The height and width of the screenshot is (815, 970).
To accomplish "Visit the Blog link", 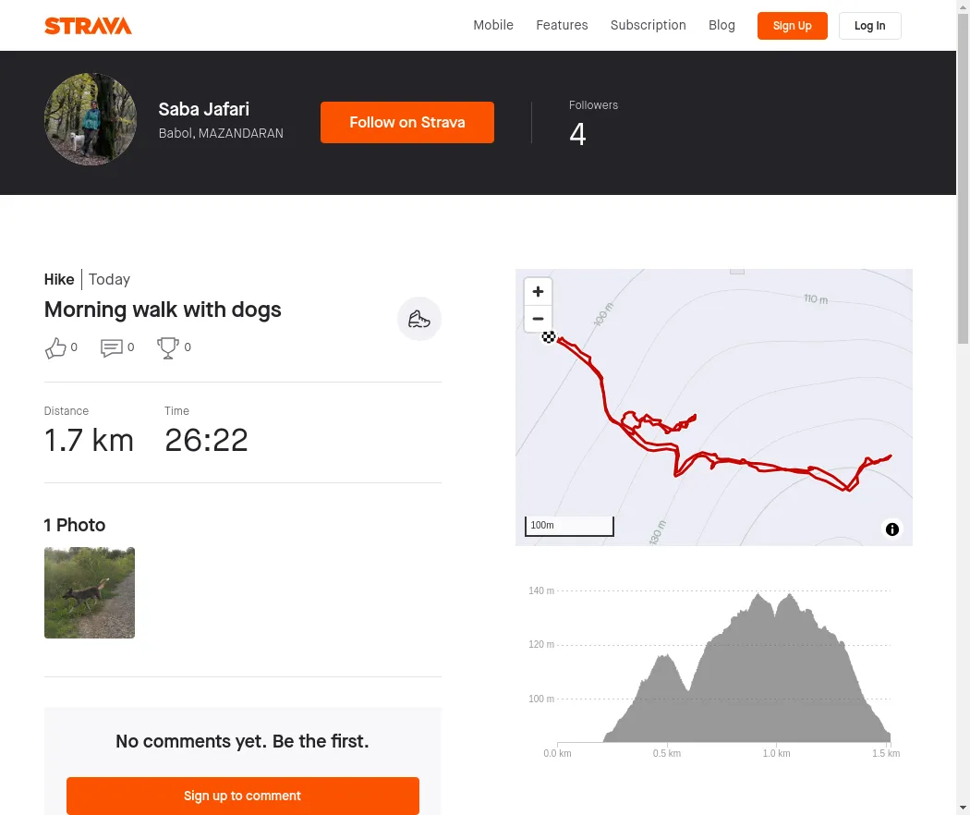I will click(x=721, y=25).
